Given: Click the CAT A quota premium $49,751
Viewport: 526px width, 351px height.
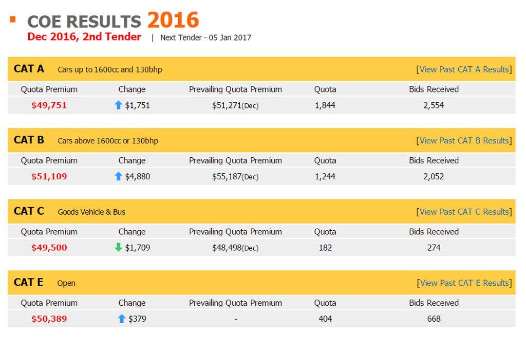Looking at the screenshot, I should [x=49, y=105].
